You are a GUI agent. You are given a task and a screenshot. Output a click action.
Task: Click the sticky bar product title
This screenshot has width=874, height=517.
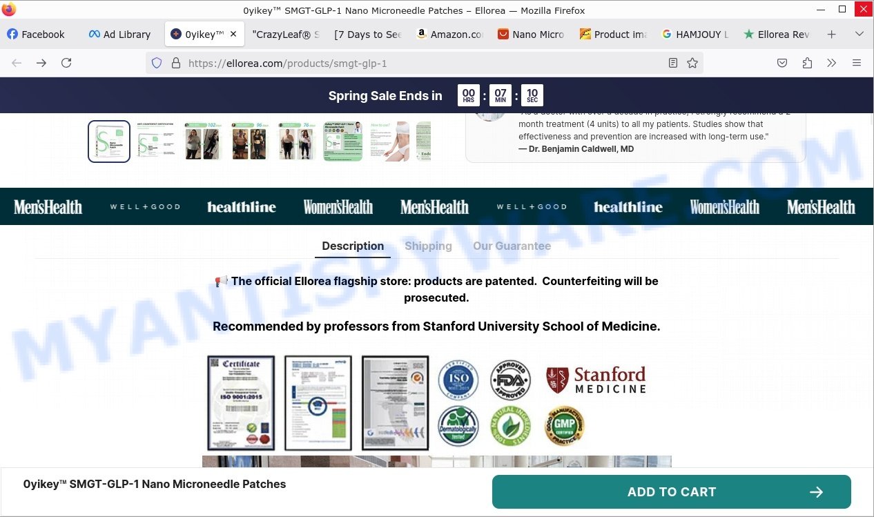pos(155,485)
